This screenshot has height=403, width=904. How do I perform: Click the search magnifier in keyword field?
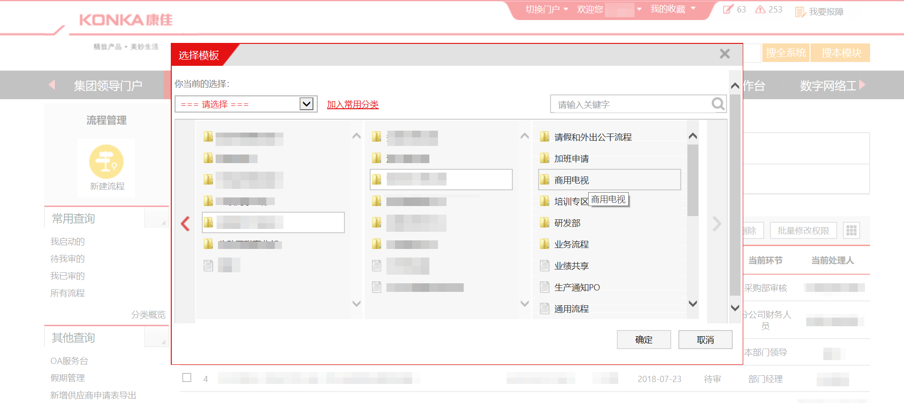click(717, 104)
